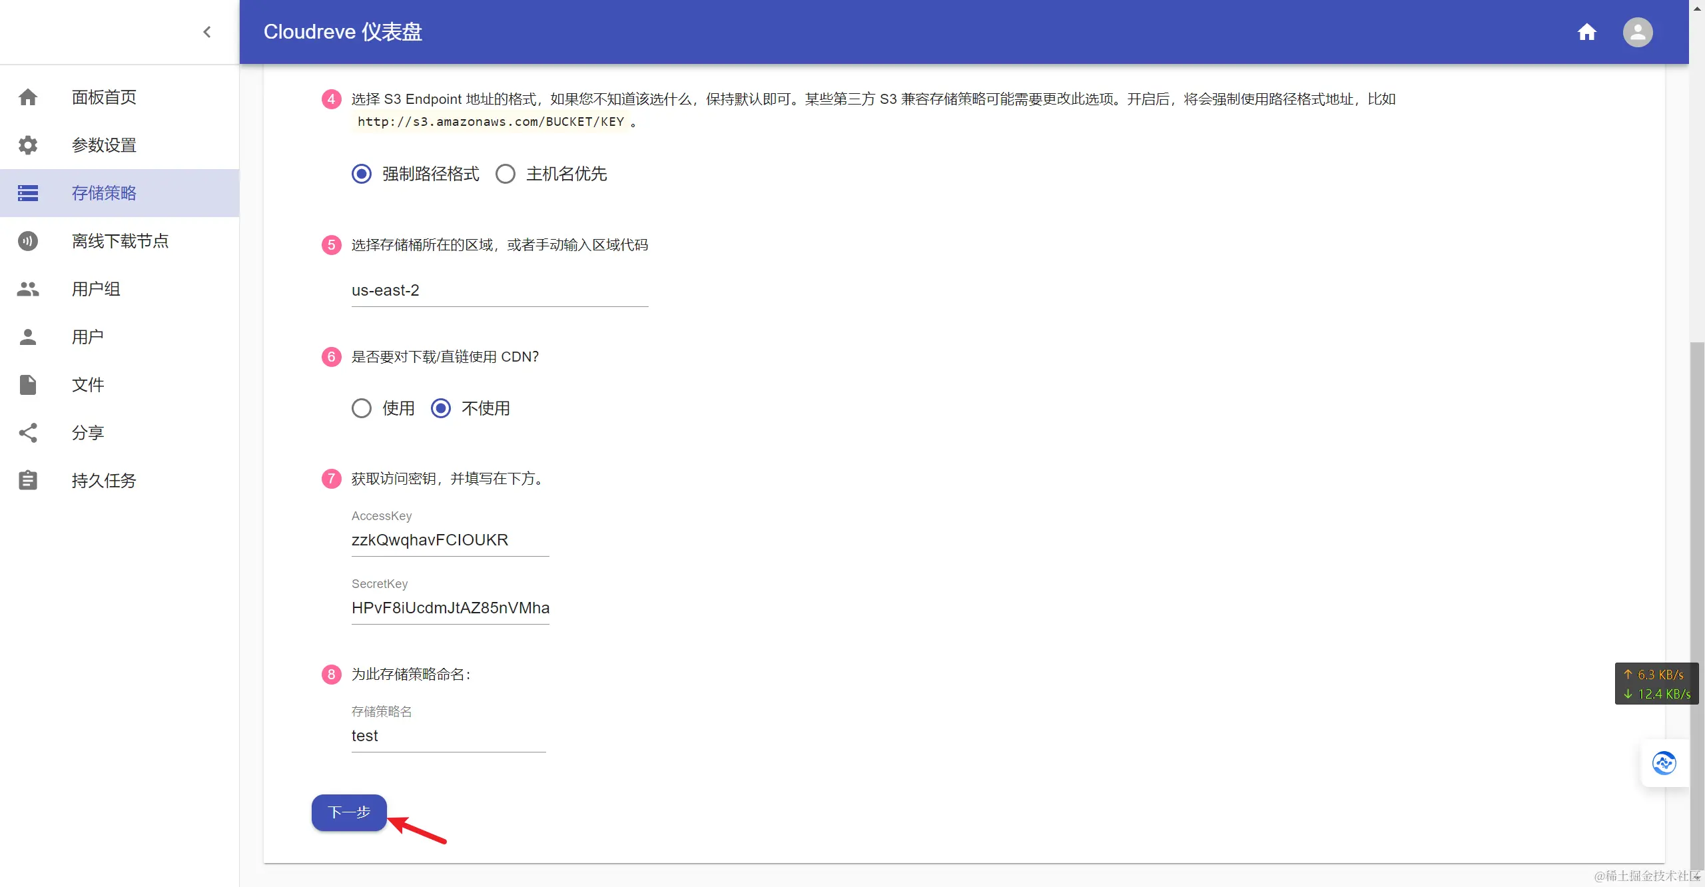Select 使用 for CDN option
The height and width of the screenshot is (887, 1705).
point(362,408)
